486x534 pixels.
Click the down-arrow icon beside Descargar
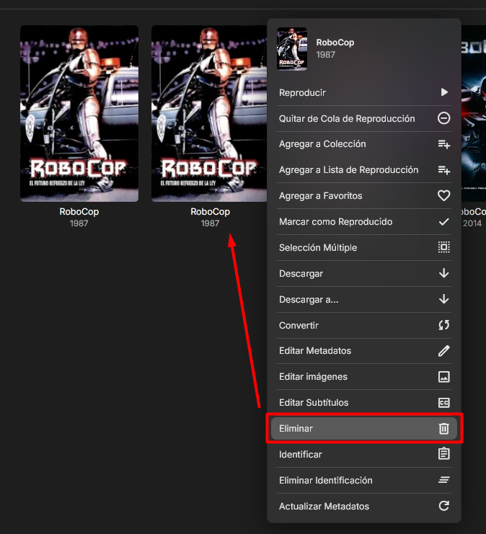pyautogui.click(x=443, y=273)
